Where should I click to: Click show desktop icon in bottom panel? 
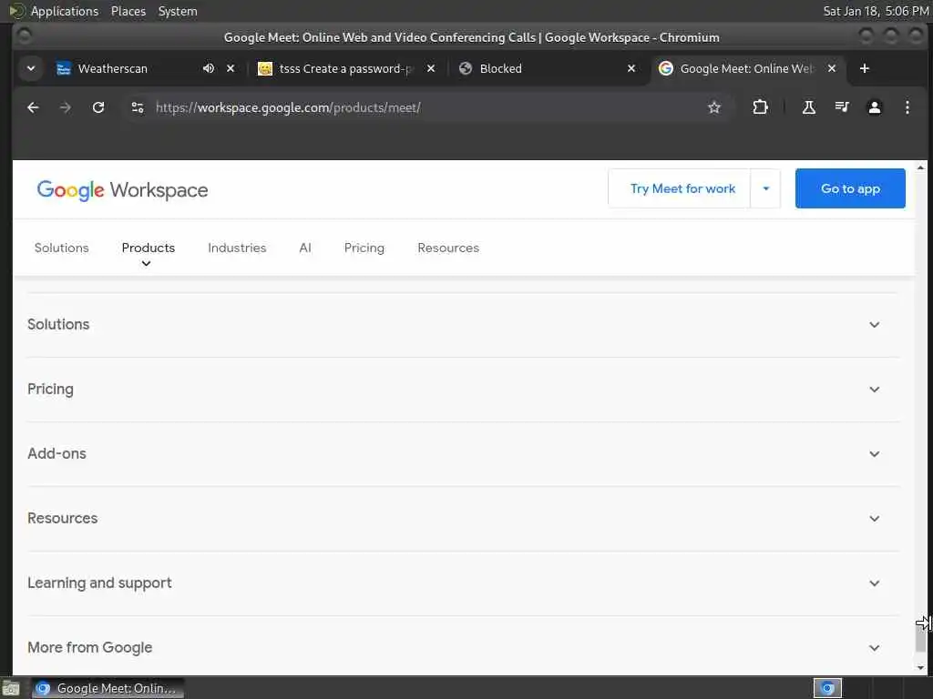(11, 688)
